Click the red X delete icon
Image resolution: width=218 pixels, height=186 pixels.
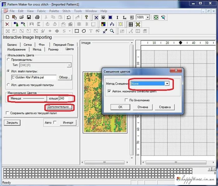(7, 24)
